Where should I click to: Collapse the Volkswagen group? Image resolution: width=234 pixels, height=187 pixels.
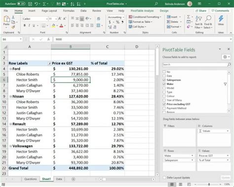pyautogui.click(x=10, y=146)
